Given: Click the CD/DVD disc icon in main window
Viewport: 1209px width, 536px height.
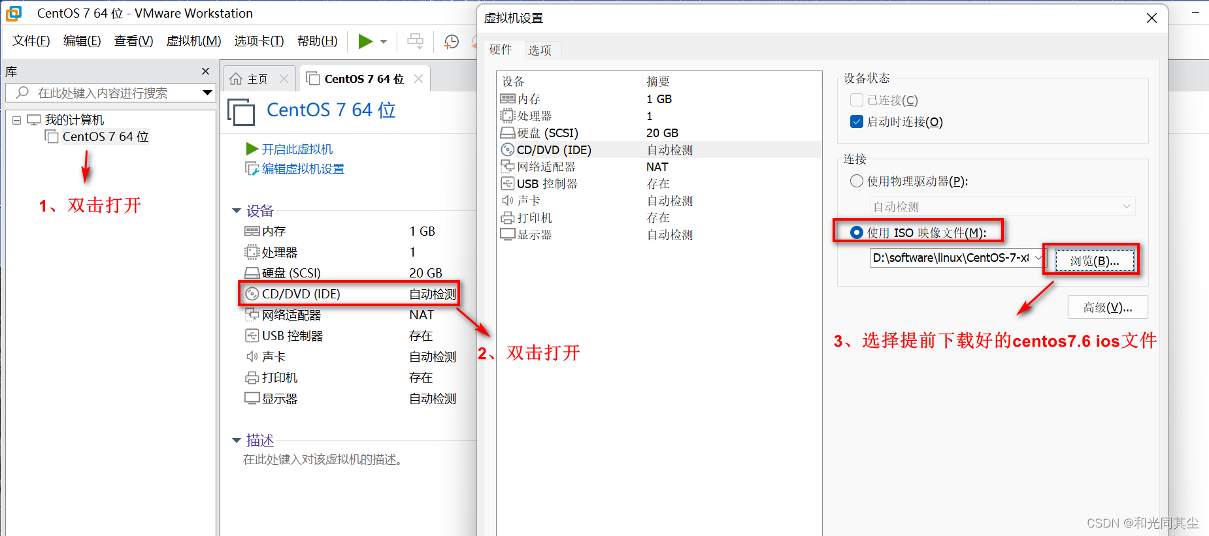Looking at the screenshot, I should tap(252, 294).
